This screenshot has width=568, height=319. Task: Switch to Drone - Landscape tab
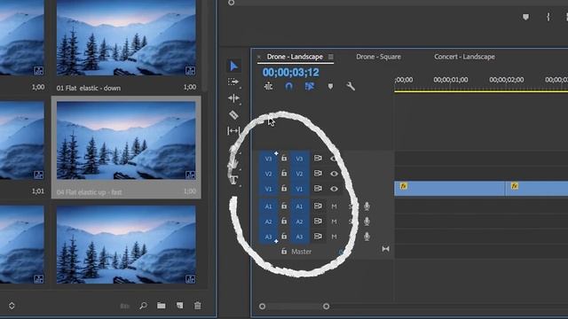[295, 57]
